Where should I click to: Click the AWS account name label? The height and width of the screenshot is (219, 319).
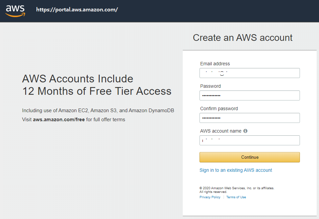click(x=221, y=131)
